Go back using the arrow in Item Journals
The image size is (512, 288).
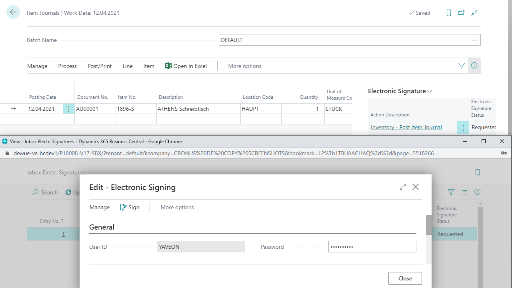pyautogui.click(x=13, y=12)
